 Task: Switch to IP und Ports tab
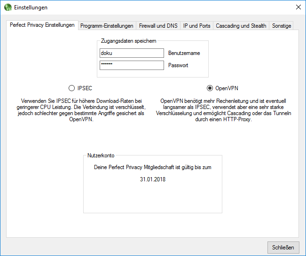coord(196,26)
